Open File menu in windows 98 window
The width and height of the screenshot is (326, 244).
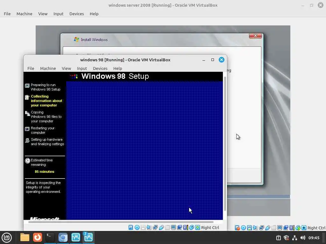[x=31, y=69]
